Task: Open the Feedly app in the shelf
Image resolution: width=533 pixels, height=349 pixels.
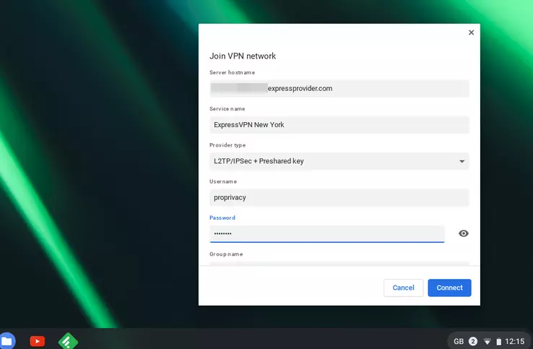Action: (x=68, y=341)
